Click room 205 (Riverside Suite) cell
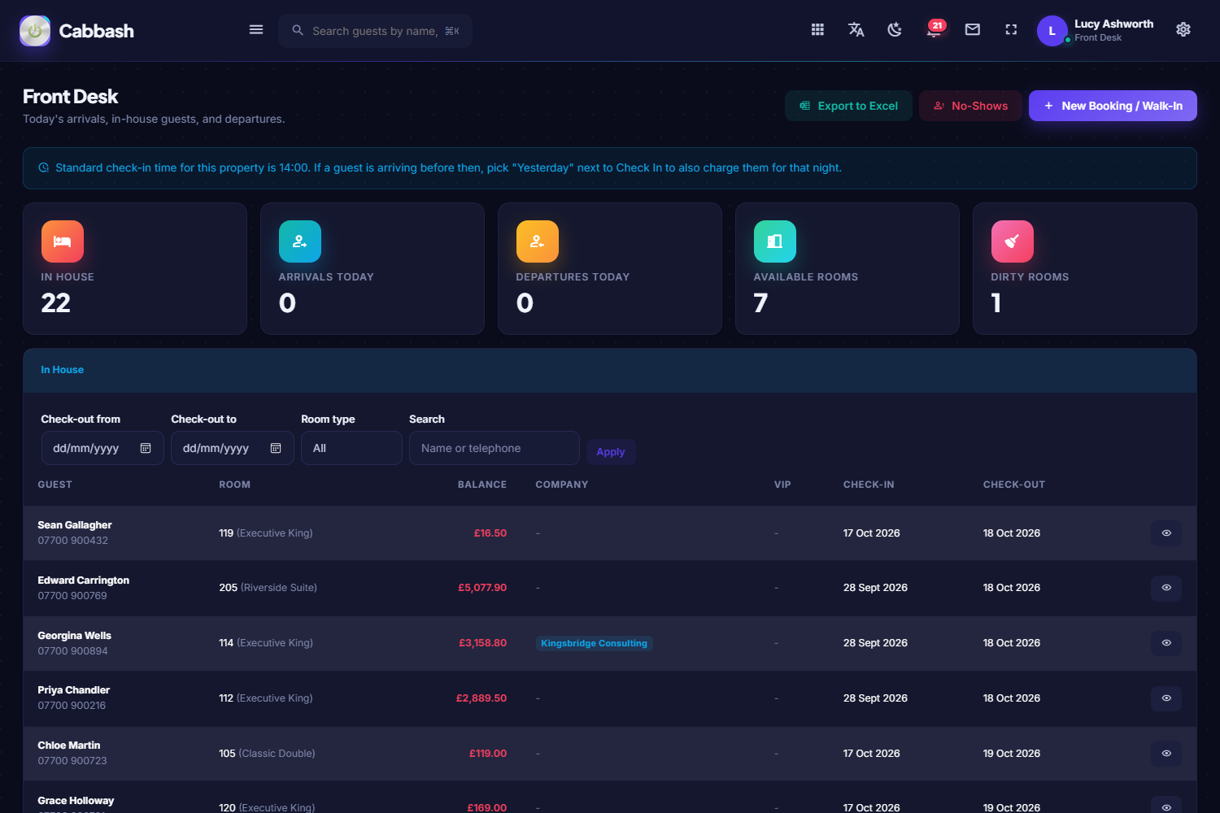Screen dimensions: 1220x813 coord(268,588)
